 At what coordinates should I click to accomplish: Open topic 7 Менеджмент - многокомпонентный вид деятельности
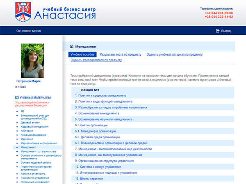point(113,149)
